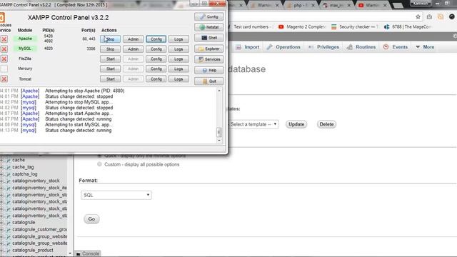This screenshot has width=457, height=257.
Task: Open XAMPP global Config button
Action: pyautogui.click(x=209, y=16)
